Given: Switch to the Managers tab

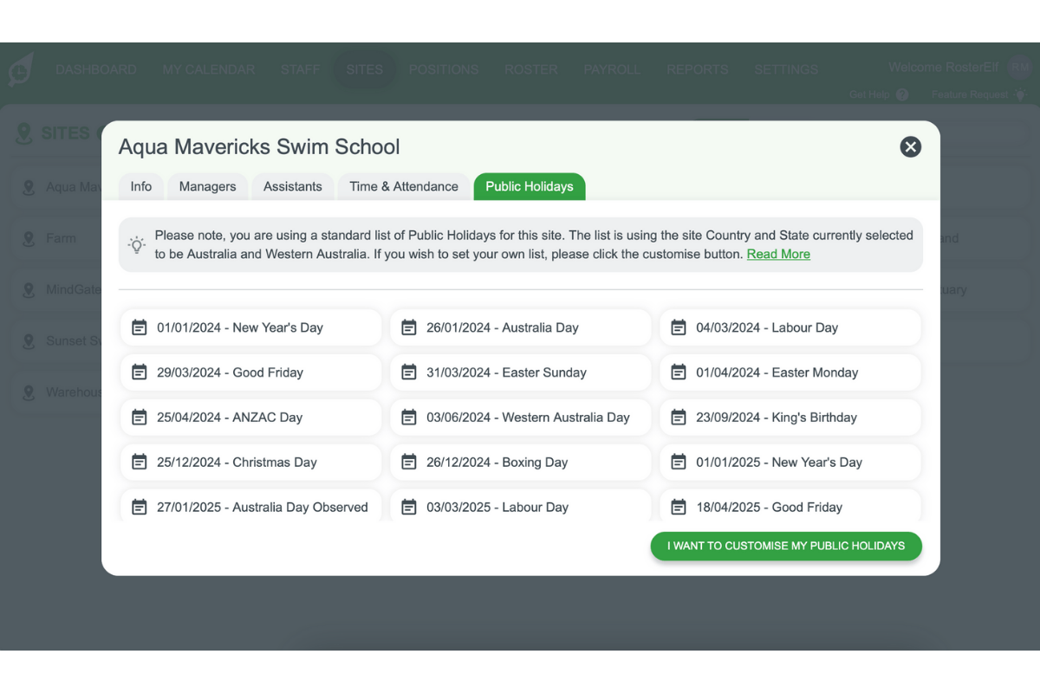Looking at the screenshot, I should click(x=207, y=186).
